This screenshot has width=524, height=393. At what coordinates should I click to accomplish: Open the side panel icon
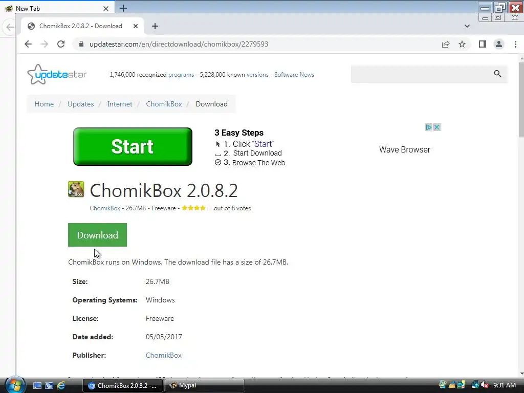(x=482, y=44)
